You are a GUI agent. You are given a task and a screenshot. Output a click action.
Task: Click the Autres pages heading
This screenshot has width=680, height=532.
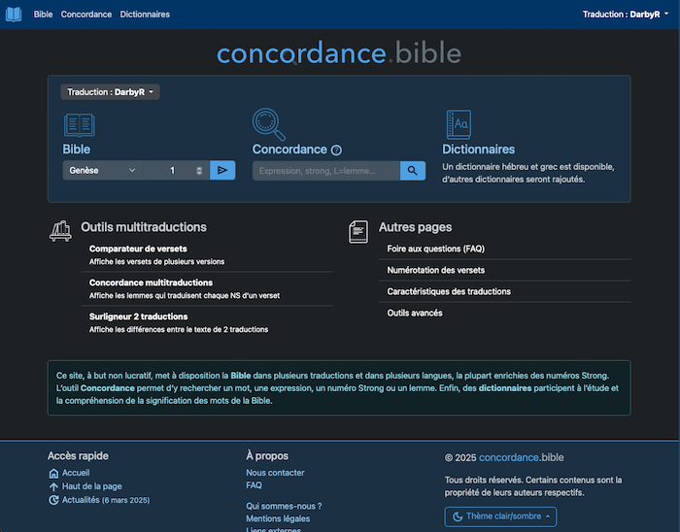tap(415, 227)
